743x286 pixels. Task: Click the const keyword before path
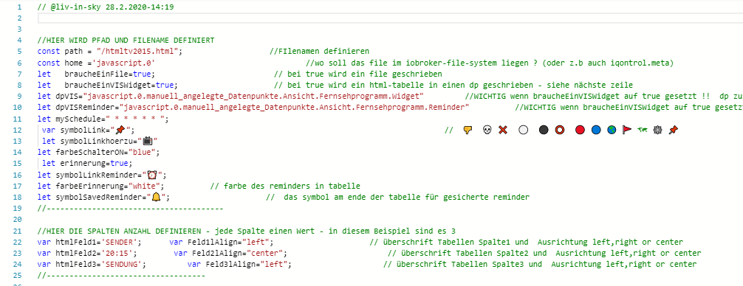tap(48, 51)
